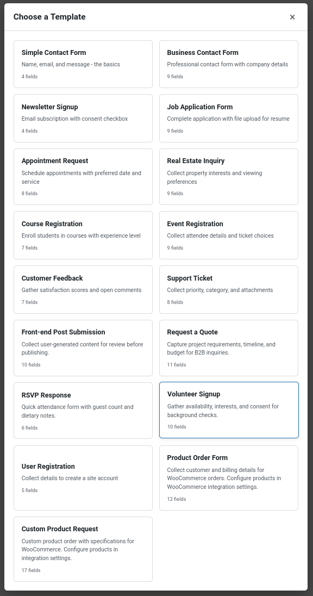Screen dimensions: 313x596
Task: Pick the Appointment Request template
Action: (83, 176)
